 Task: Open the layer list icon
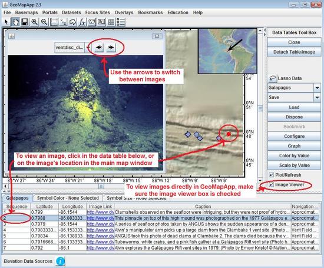click(121, 22)
